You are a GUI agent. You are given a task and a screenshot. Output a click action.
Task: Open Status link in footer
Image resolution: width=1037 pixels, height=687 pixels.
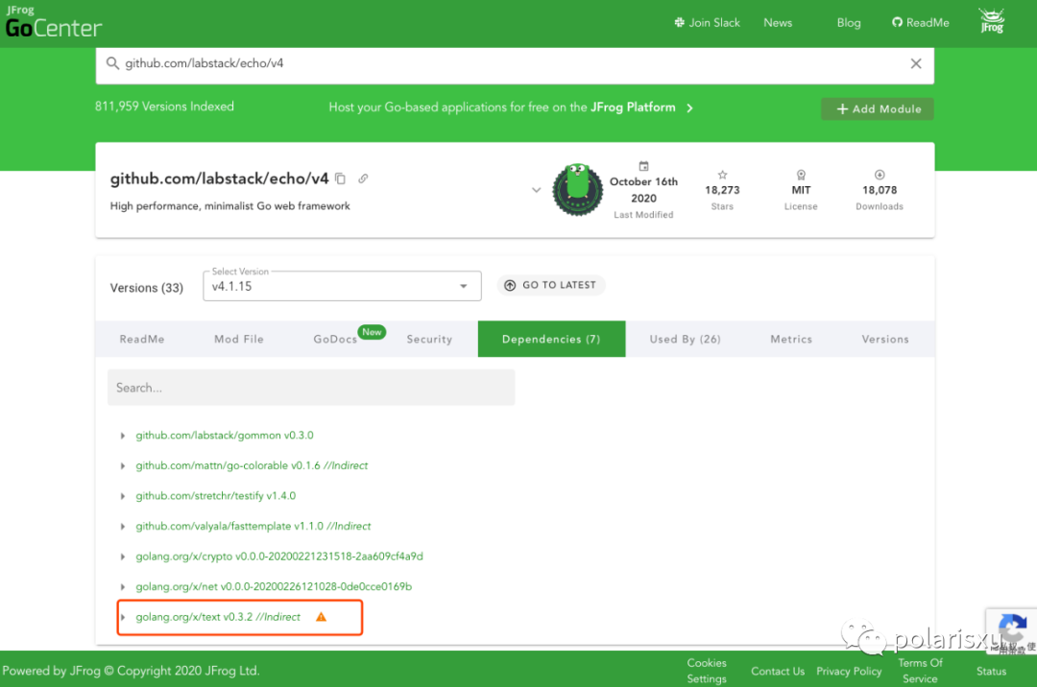[x=991, y=671]
